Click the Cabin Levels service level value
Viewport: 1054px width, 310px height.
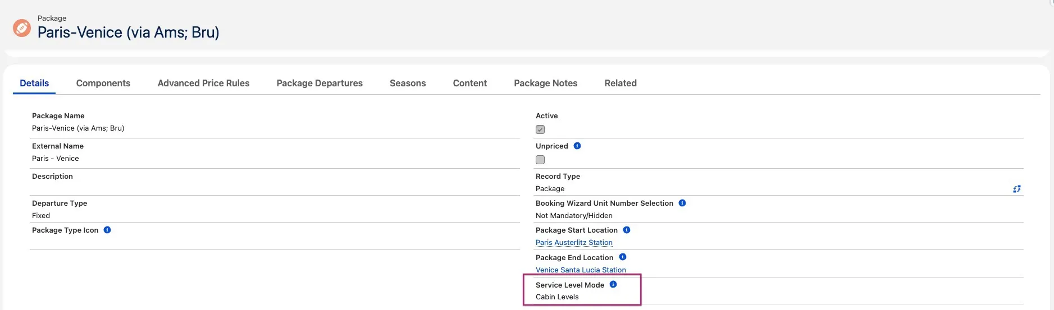pos(557,297)
